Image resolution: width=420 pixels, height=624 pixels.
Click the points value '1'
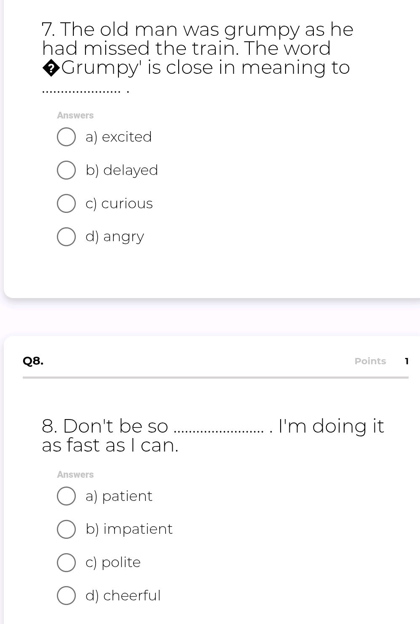point(406,361)
